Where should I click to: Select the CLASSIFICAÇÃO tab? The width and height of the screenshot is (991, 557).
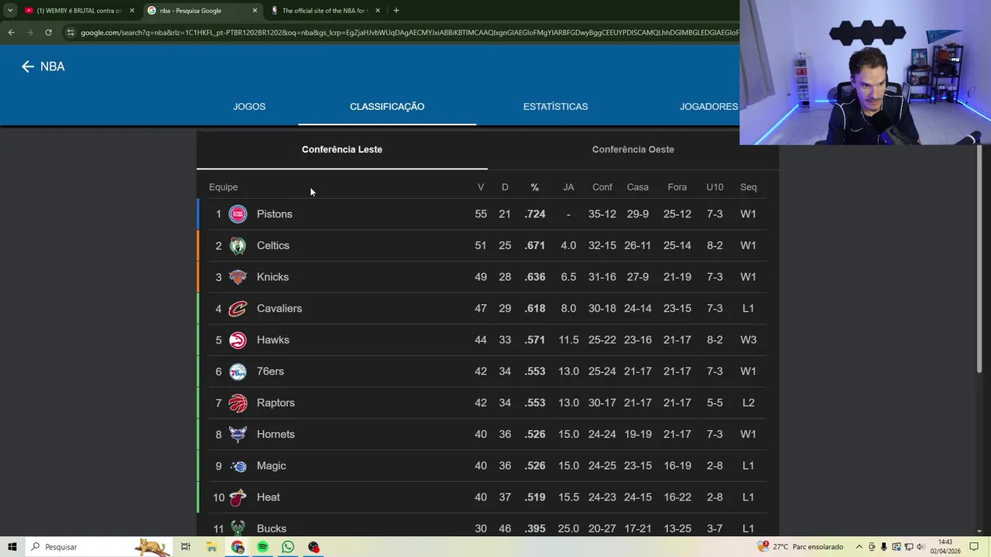click(387, 107)
